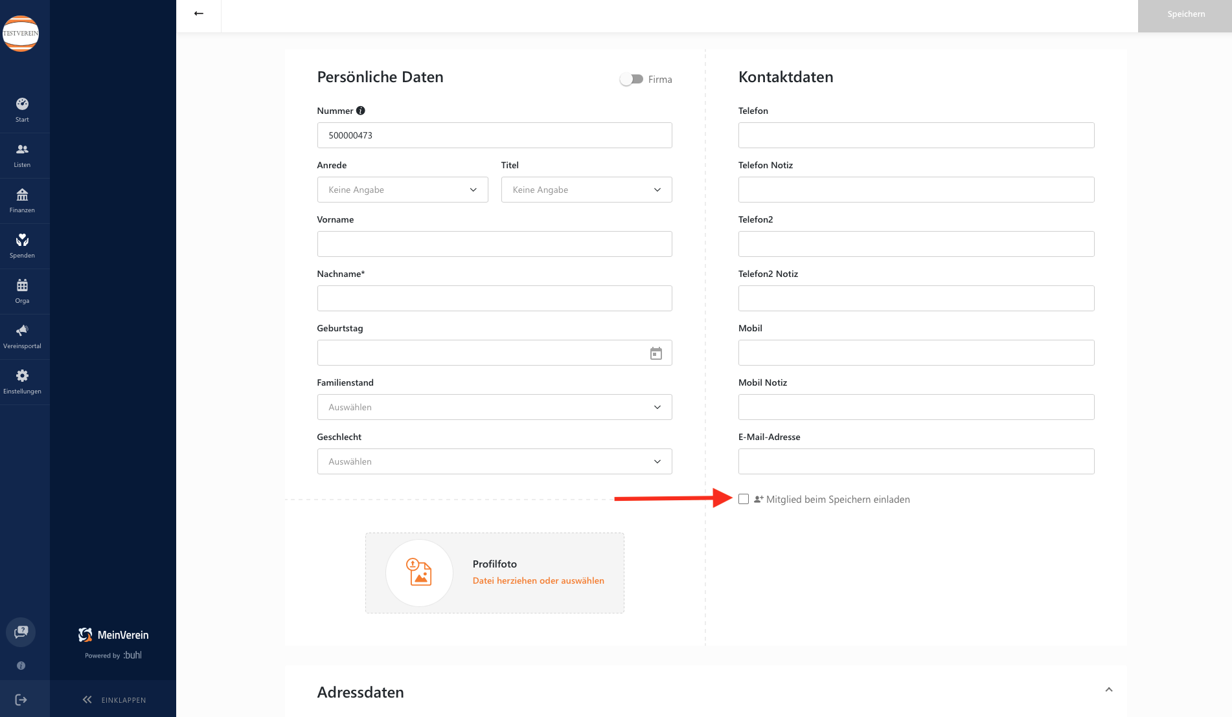Click the Testverein logo

coord(21,34)
